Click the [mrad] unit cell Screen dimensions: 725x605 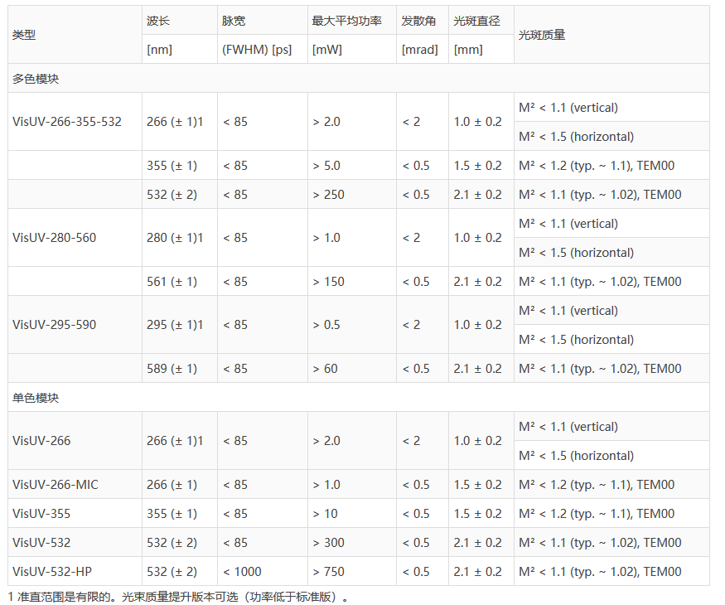coord(420,50)
